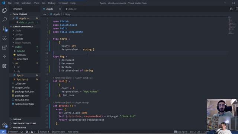The width and height of the screenshot is (238, 134).
Task: Open the Explorer view in activity bar
Action: pyautogui.click(x=4, y=10)
